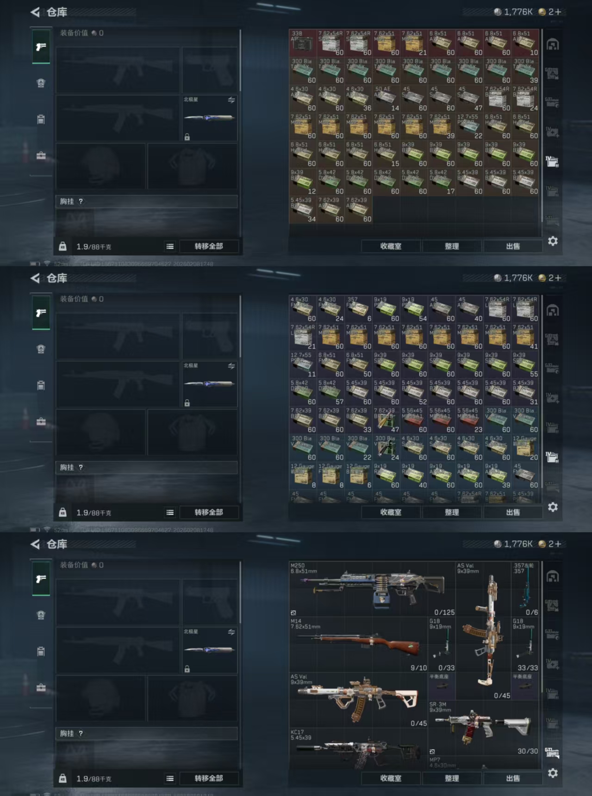
Task: Select the G18 pistol loaded 33/33
Action: [525, 644]
